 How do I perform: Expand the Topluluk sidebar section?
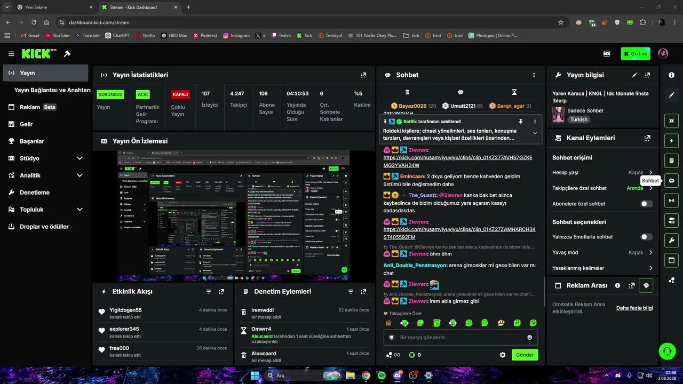pyautogui.click(x=45, y=210)
